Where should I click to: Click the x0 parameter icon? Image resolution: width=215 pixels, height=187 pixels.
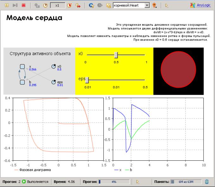pos(53,67)
